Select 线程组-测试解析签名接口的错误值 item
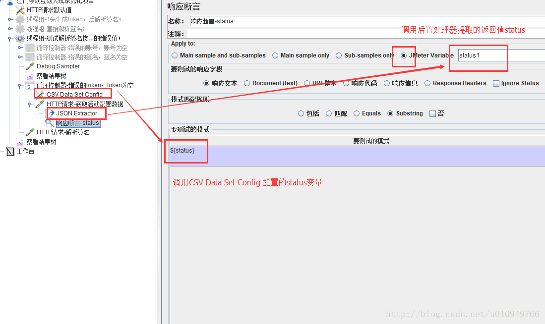 point(74,38)
